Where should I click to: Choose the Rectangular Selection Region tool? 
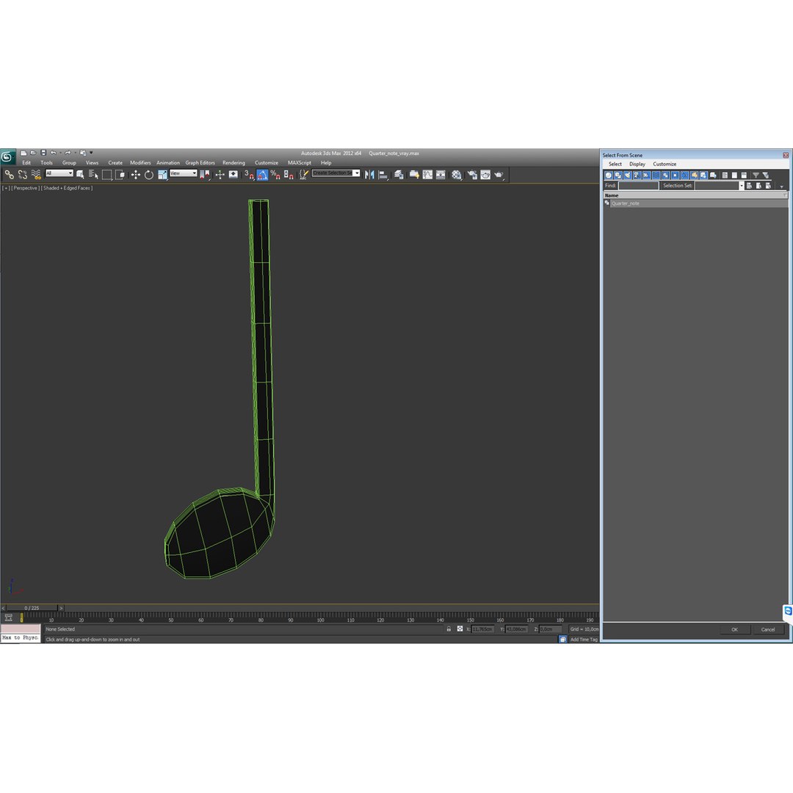[x=106, y=175]
